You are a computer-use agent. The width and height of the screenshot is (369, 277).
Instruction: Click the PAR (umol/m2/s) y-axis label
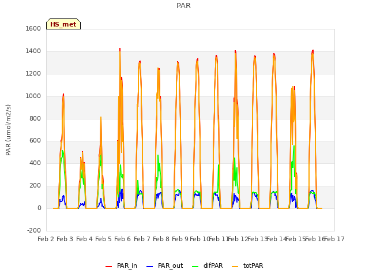point(8,130)
